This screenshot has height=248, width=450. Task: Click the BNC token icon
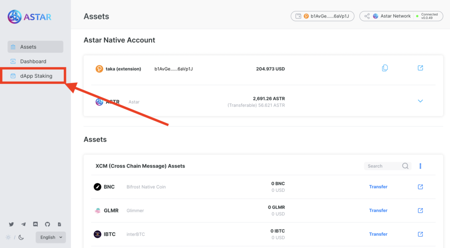(98, 187)
